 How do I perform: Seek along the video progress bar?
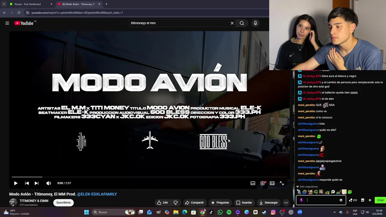pyautogui.click(x=150, y=177)
